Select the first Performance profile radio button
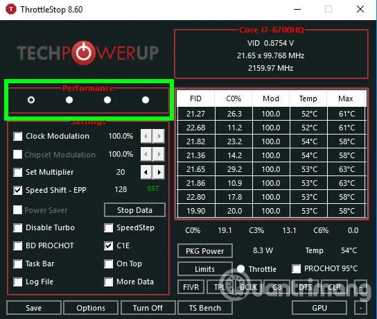377x319 pixels. click(31, 100)
